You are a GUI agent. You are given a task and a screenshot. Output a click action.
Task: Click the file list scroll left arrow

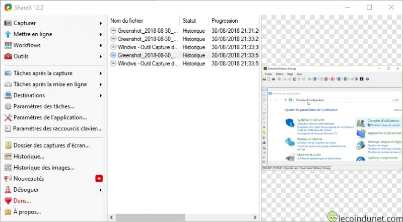pos(111,217)
